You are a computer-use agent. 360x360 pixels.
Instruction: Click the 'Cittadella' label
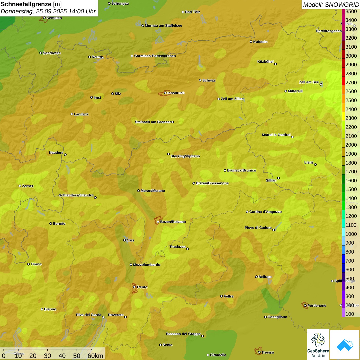[218, 355]
